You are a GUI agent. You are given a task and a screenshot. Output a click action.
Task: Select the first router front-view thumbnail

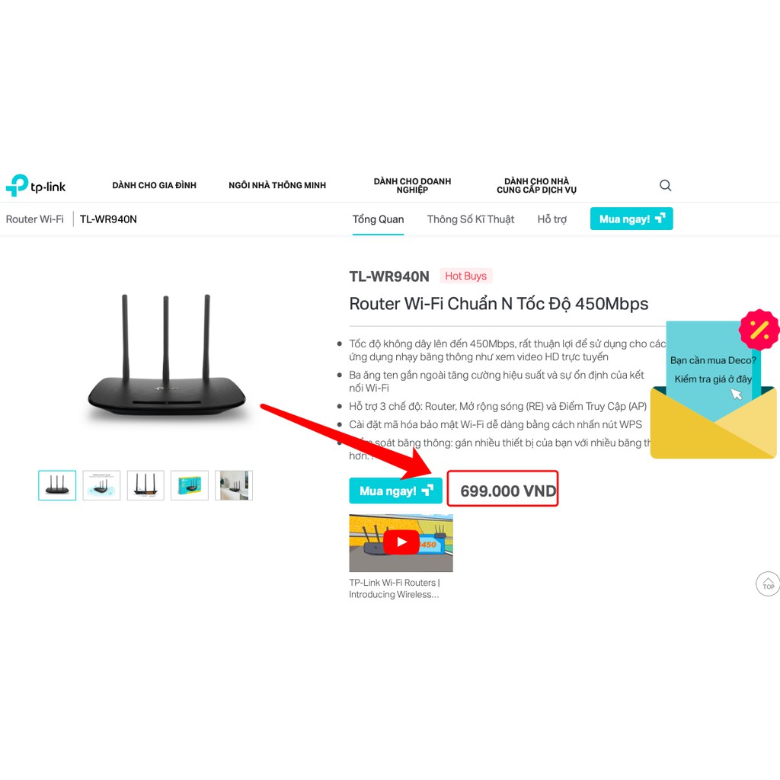click(x=57, y=485)
